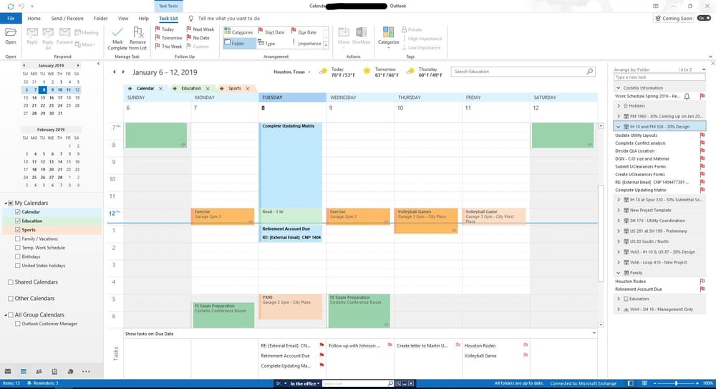This screenshot has height=389, width=716.
Task: Click the Undo icon in title bar
Action: (x=21, y=6)
